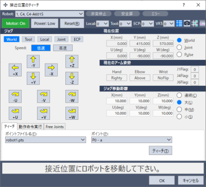Click jog distance W(deg) input field
Viewport: 206px width, 187px height.
pos(163,113)
